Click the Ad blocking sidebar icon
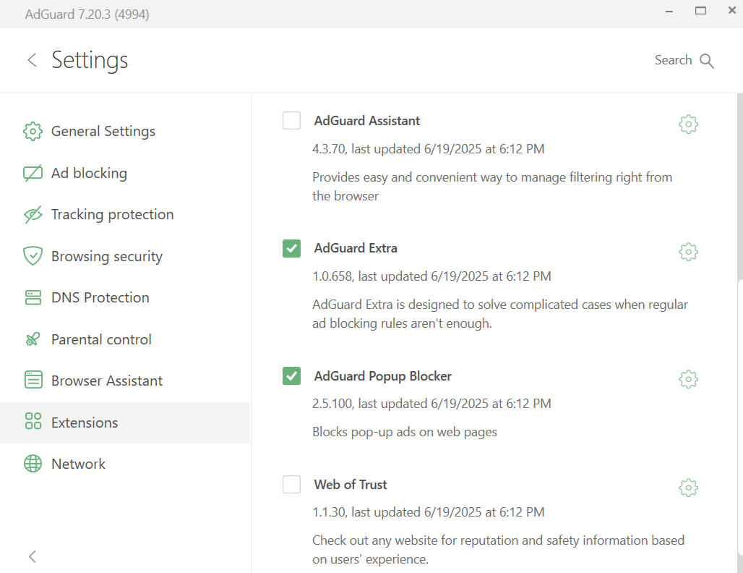743x573 pixels. (33, 173)
